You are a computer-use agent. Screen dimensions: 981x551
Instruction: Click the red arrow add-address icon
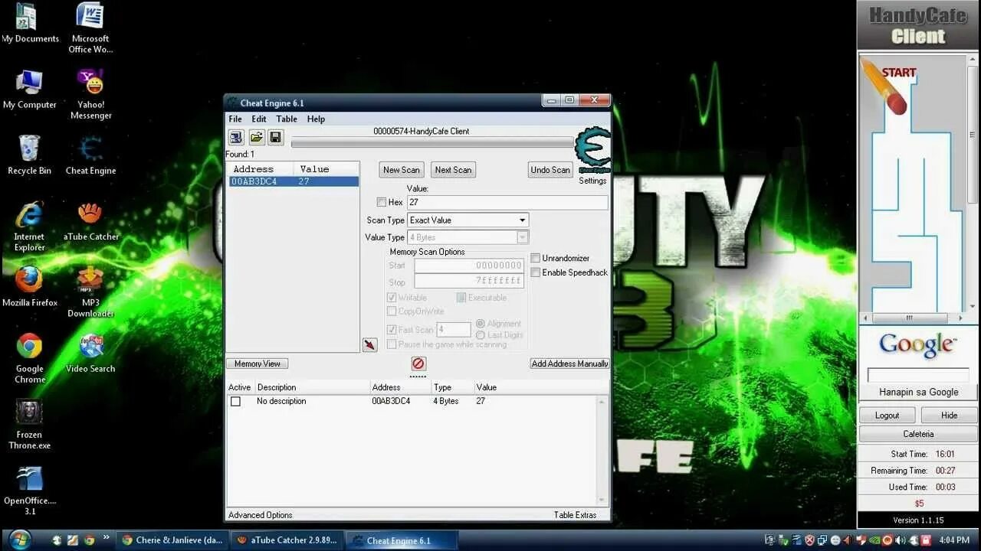[369, 344]
